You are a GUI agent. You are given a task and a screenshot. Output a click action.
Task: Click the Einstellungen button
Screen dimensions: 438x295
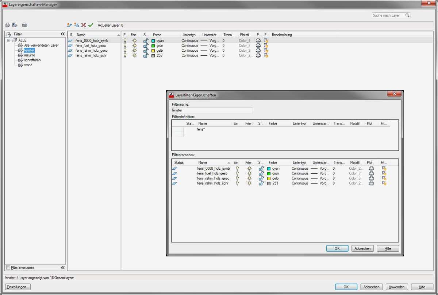pos(18,287)
